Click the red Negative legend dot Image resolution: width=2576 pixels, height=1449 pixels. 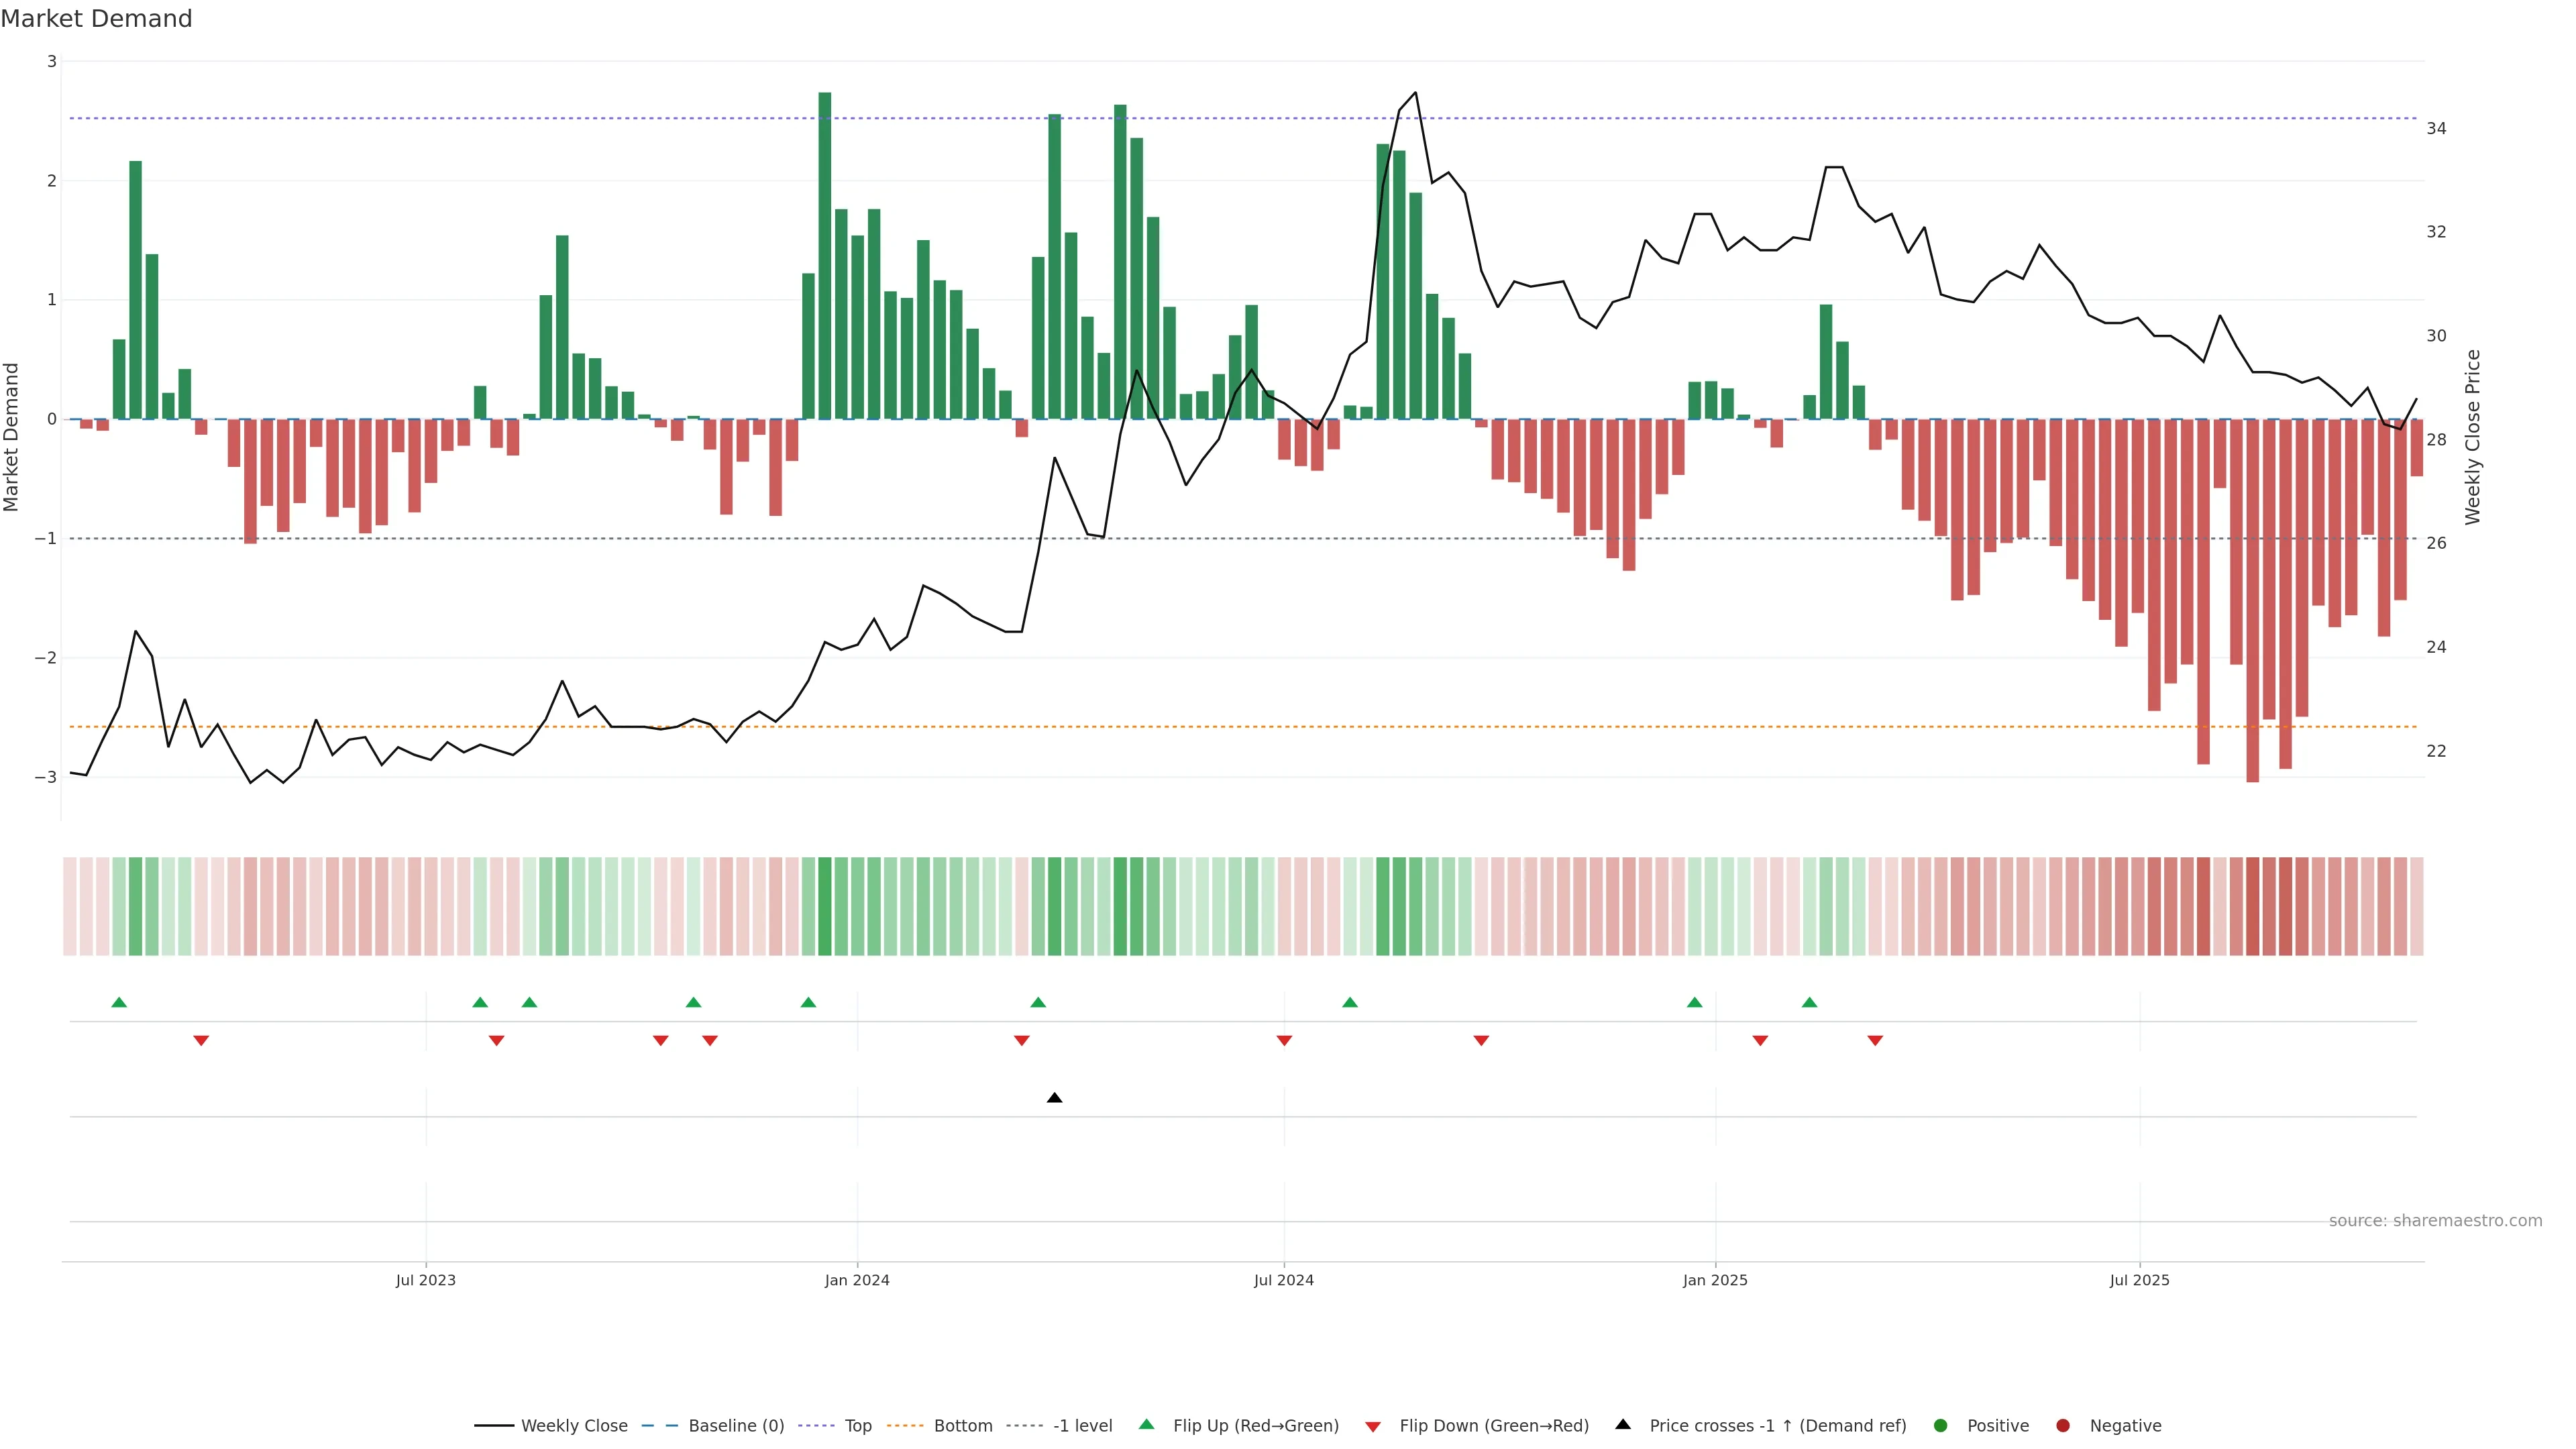pos(2062,1425)
